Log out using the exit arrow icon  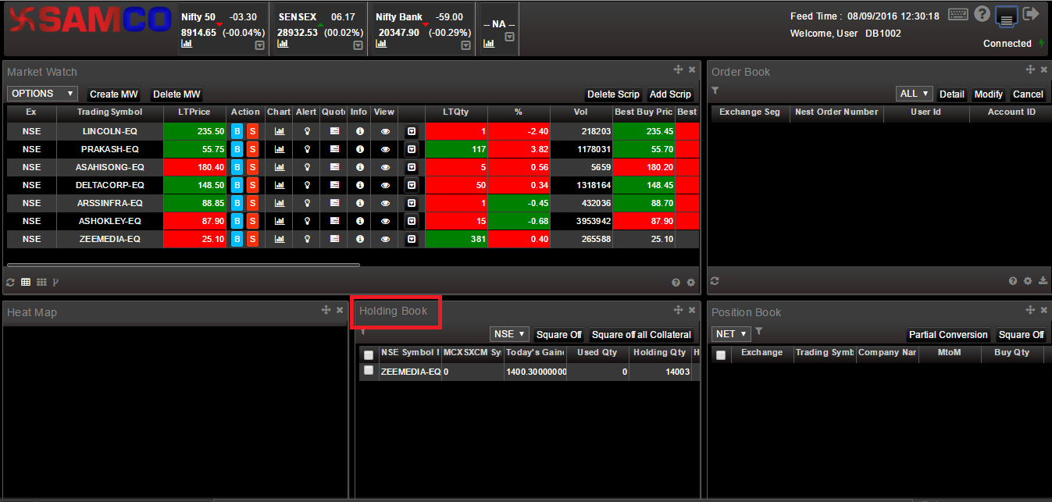[x=1031, y=13]
